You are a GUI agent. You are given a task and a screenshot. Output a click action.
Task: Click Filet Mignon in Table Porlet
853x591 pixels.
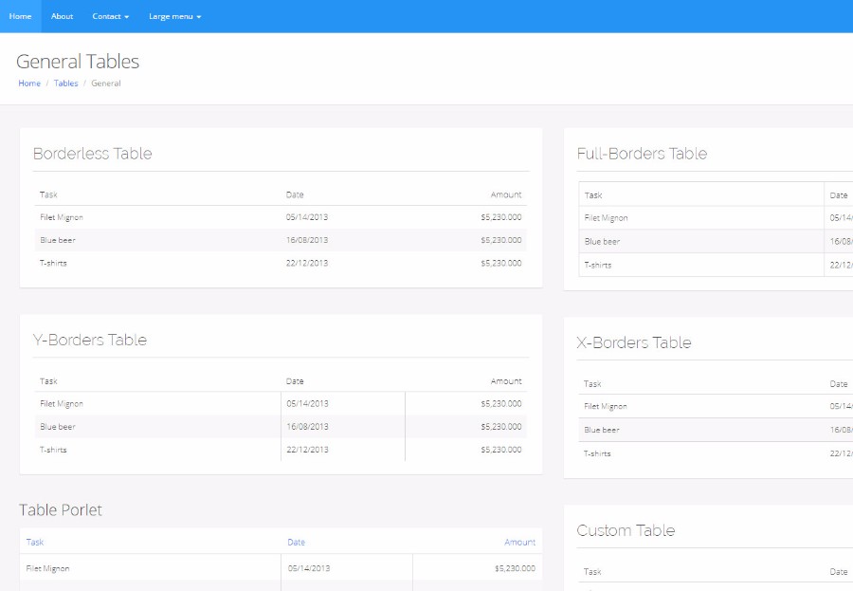[47, 568]
